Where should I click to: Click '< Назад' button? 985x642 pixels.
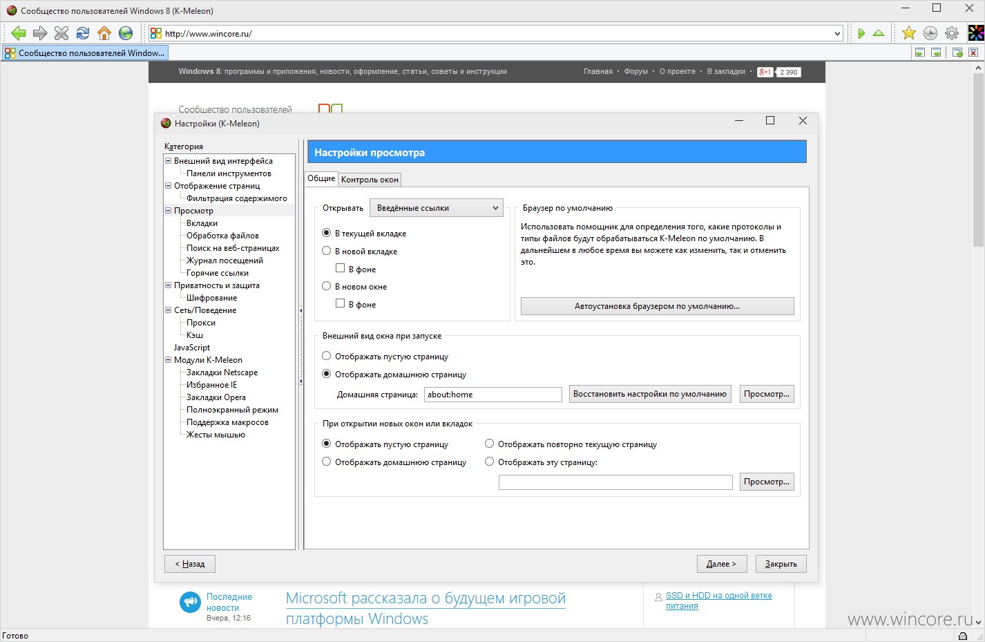[190, 564]
